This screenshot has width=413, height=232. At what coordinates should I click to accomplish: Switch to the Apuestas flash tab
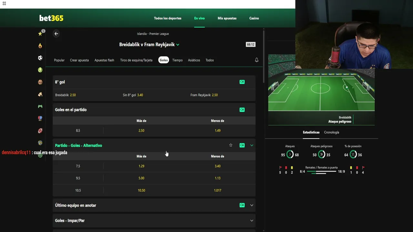click(x=104, y=60)
